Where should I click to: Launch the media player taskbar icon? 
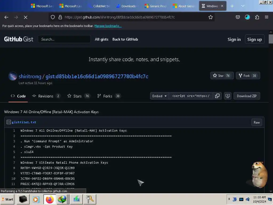[x=36, y=199]
